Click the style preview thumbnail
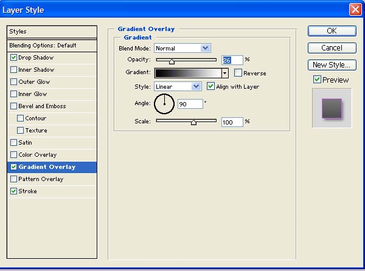365x271 pixels. (332, 108)
